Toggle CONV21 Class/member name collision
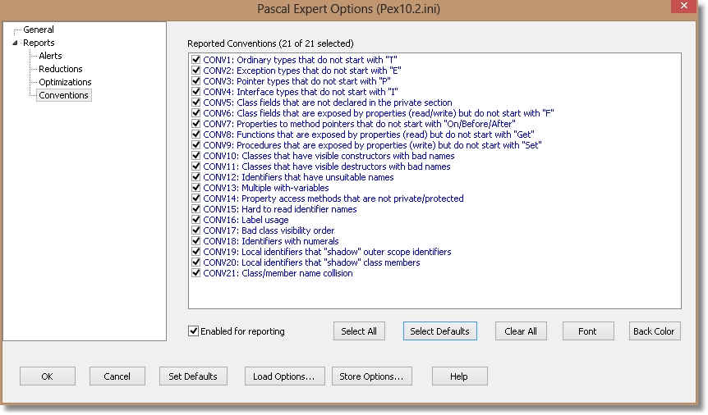 click(x=196, y=273)
